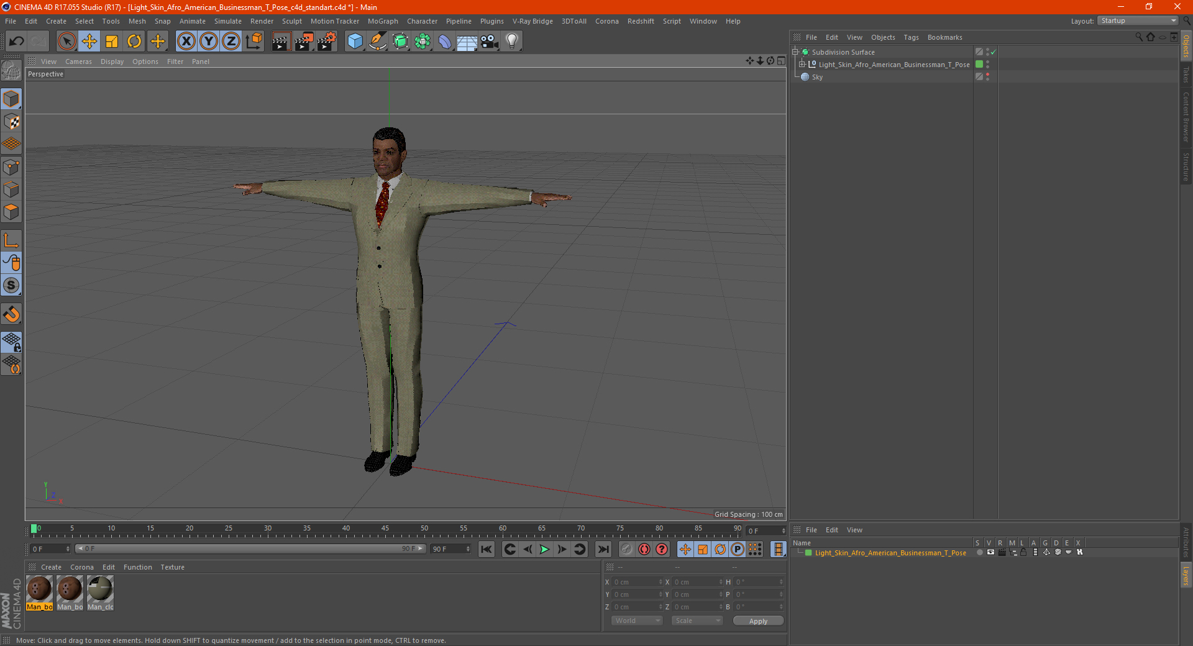This screenshot has height=646, width=1193.
Task: Click the timeline preview range slider
Action: click(250, 548)
